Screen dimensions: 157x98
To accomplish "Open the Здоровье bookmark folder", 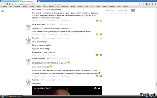I will tap(104, 7).
